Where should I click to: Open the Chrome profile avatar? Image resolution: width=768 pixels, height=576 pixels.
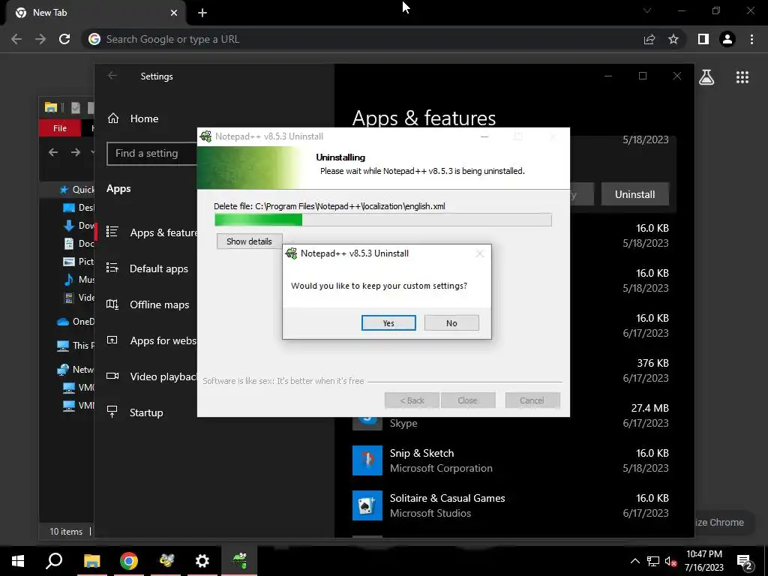[727, 39]
